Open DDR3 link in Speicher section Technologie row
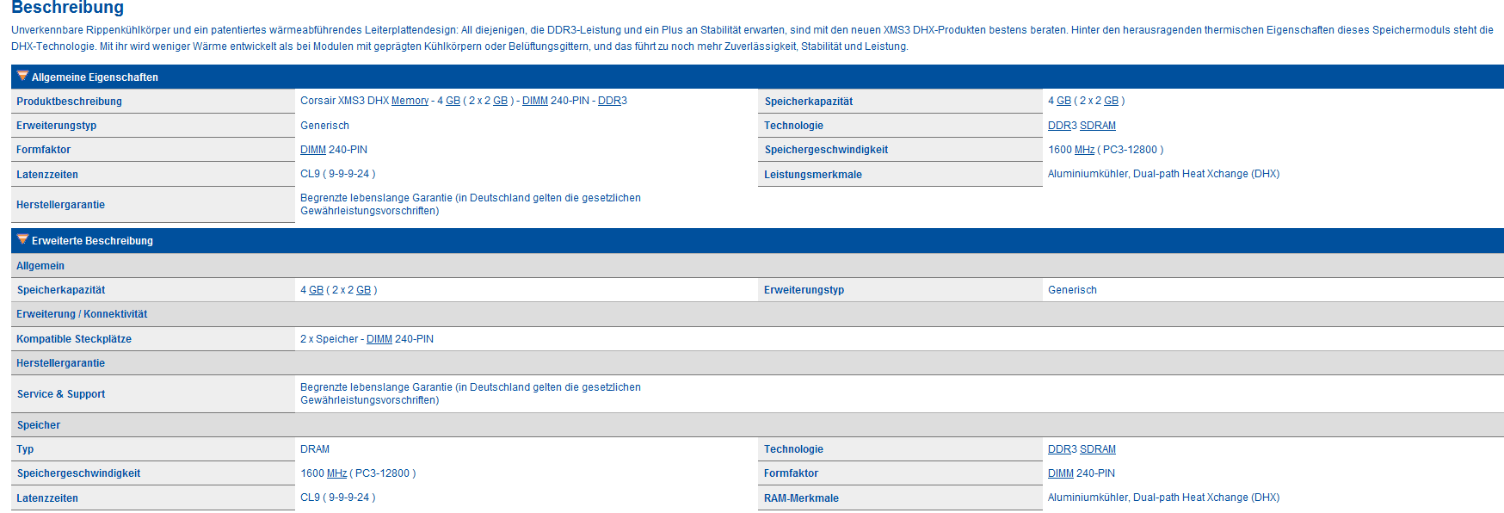 pyautogui.click(x=1062, y=449)
